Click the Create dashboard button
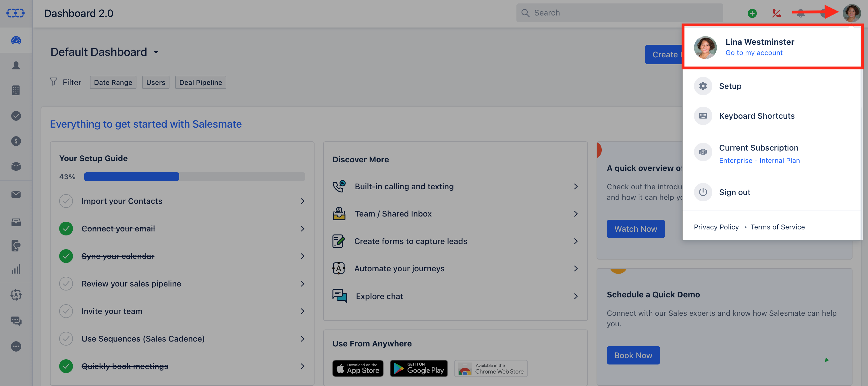Screen dimensions: 868x386 tap(664, 54)
